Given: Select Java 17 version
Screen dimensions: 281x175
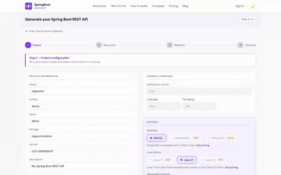Looking at the screenshot, I should tap(160, 160).
